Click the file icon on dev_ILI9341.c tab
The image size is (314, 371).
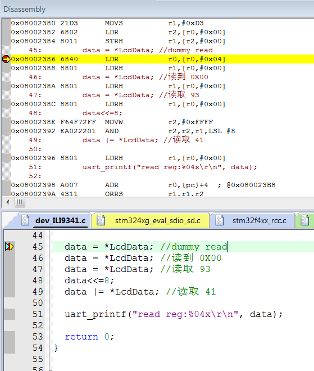(x=25, y=220)
